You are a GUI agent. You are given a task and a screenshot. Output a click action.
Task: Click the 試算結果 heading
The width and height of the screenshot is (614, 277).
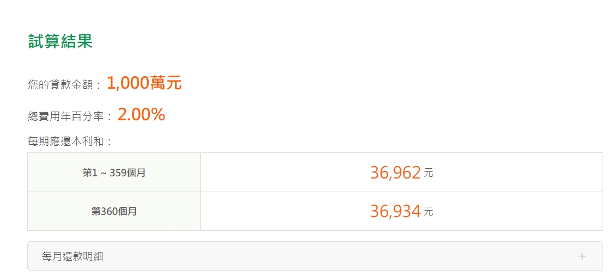[x=61, y=41]
